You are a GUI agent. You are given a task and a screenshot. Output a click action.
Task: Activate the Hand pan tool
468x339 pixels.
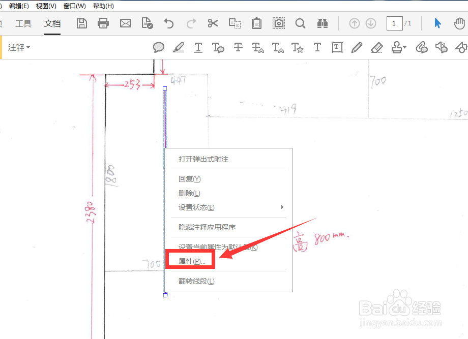coord(459,23)
